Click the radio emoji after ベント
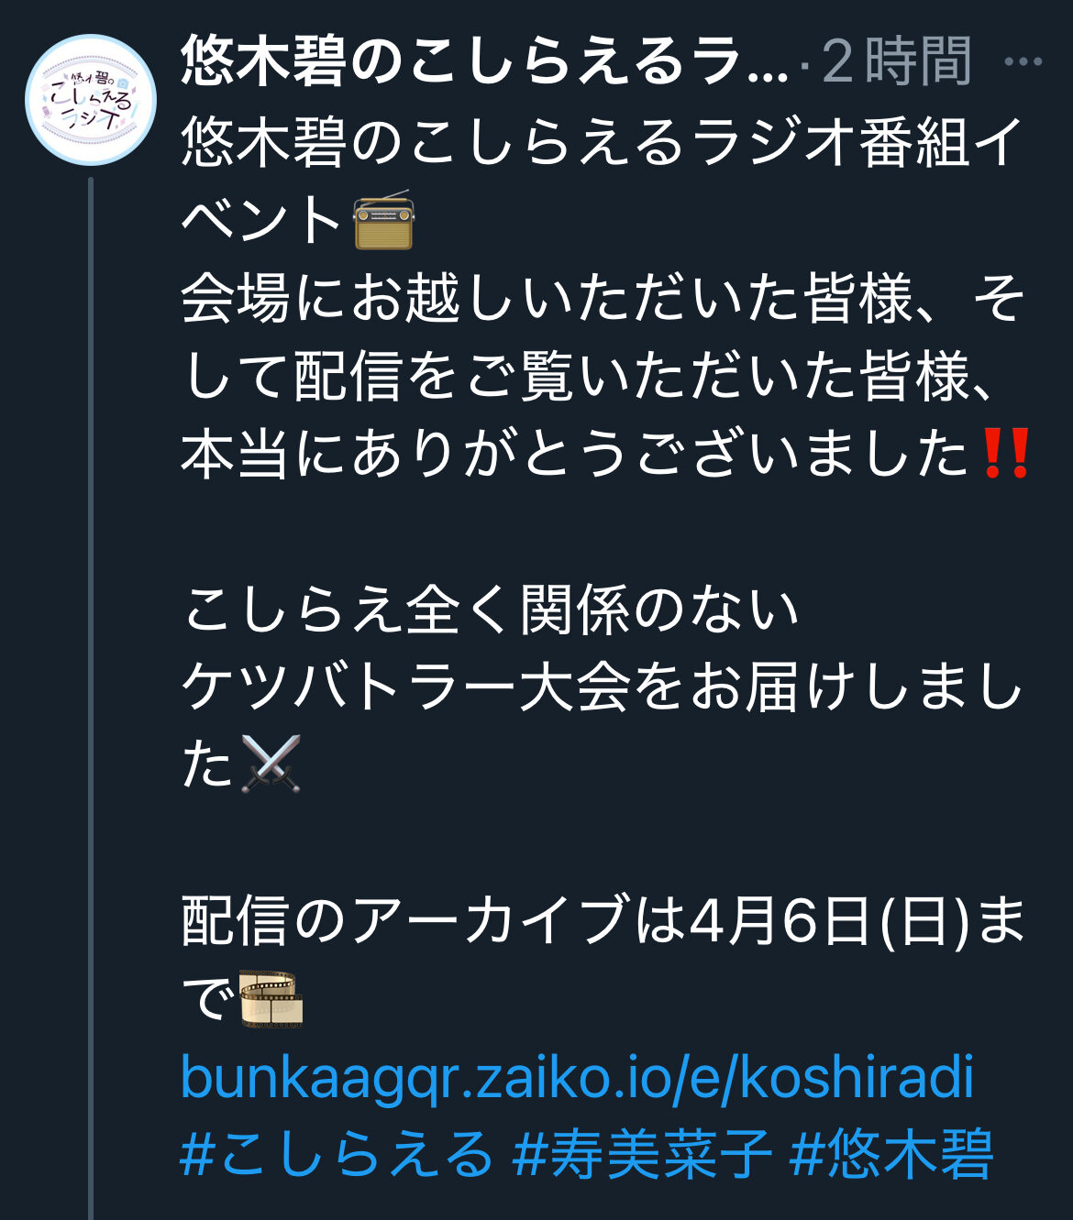The image size is (1073, 1220). (383, 221)
